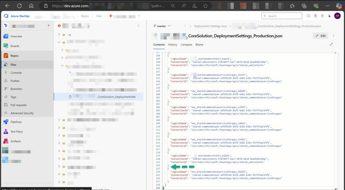The width and height of the screenshot is (345, 190).
Task: Open the User settings icon
Action: click(329, 16)
